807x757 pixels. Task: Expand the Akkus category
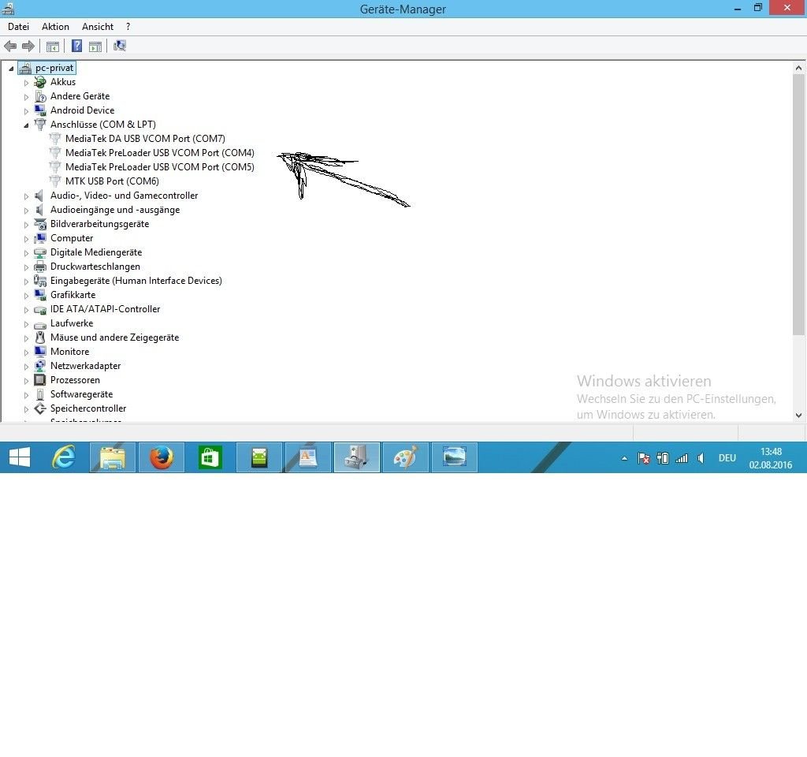26,82
